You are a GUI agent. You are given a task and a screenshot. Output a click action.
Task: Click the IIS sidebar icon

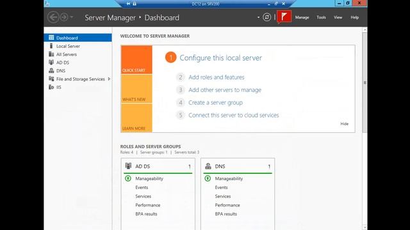click(51, 87)
